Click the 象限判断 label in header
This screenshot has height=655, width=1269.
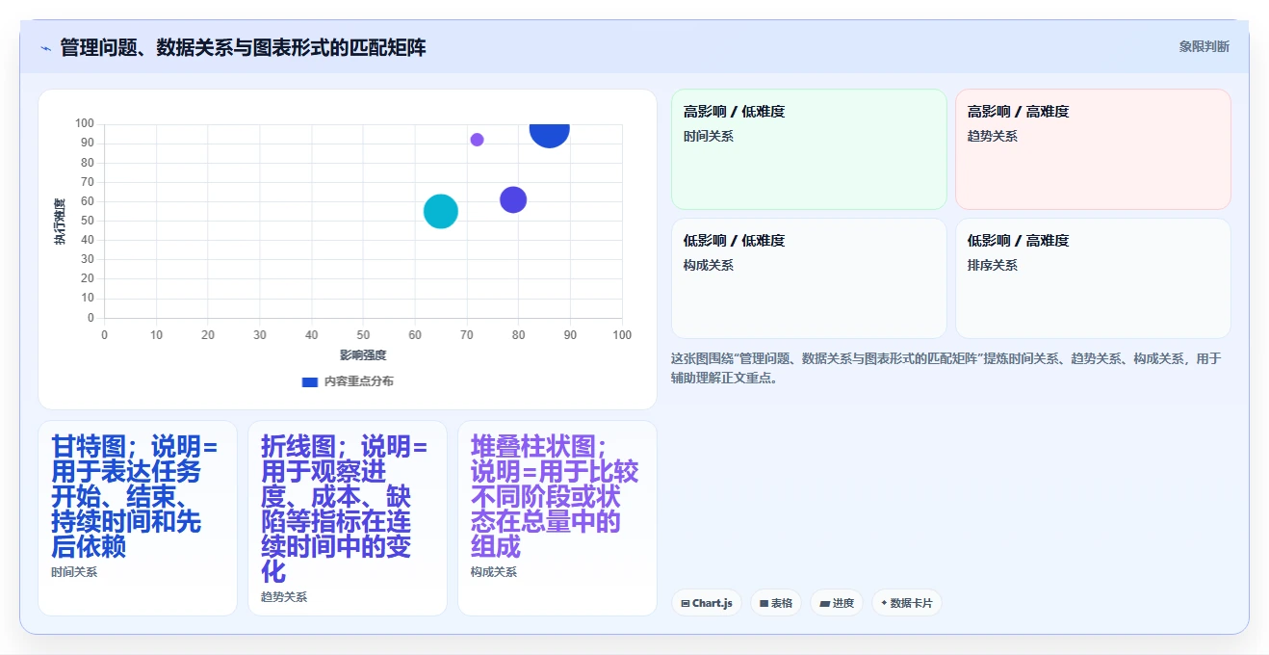(1204, 46)
